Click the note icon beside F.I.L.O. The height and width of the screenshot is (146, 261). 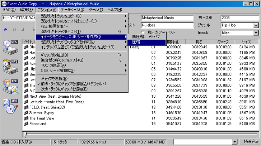[26, 107]
